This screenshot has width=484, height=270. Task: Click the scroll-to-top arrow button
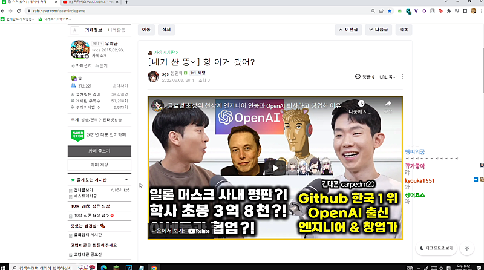pos(466,248)
